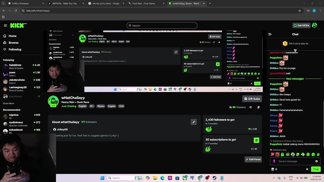This screenshot has height=182, width=324.
Task: Click the Gift Subs button
Action: (252, 99)
